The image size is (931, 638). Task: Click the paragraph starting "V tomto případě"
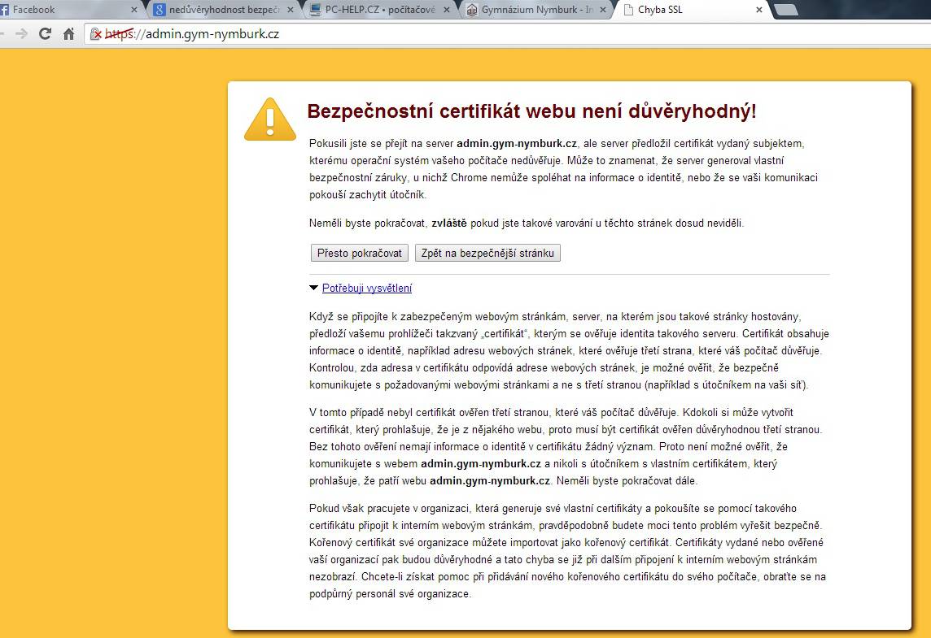point(566,446)
